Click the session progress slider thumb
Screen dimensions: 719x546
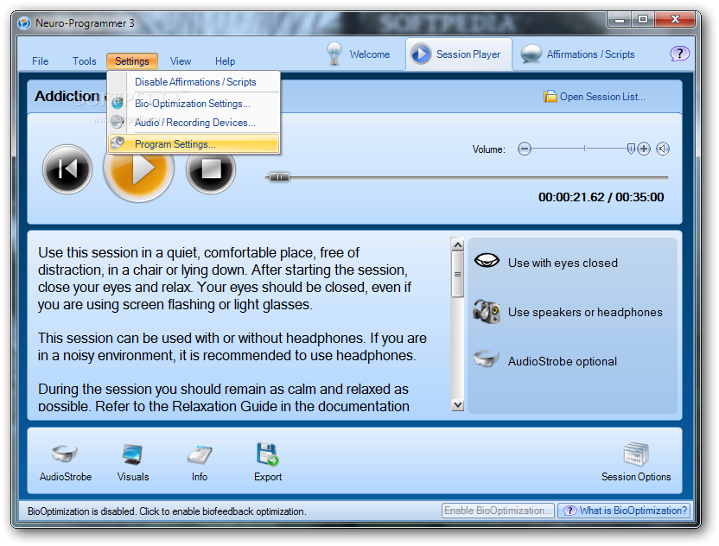pyautogui.click(x=279, y=177)
